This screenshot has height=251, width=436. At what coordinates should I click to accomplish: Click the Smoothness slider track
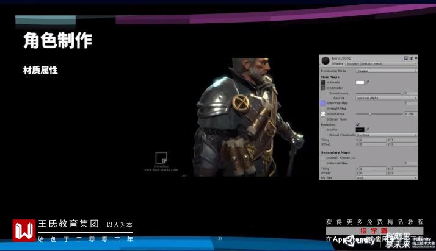[379, 93]
